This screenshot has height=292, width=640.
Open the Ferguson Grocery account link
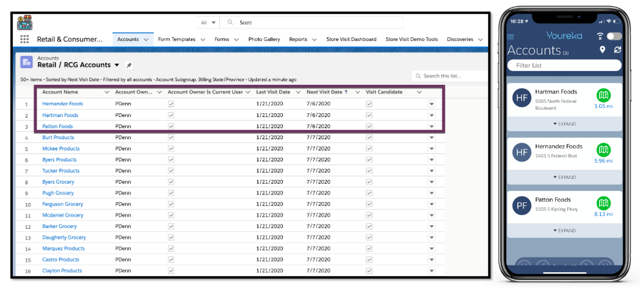tap(63, 204)
